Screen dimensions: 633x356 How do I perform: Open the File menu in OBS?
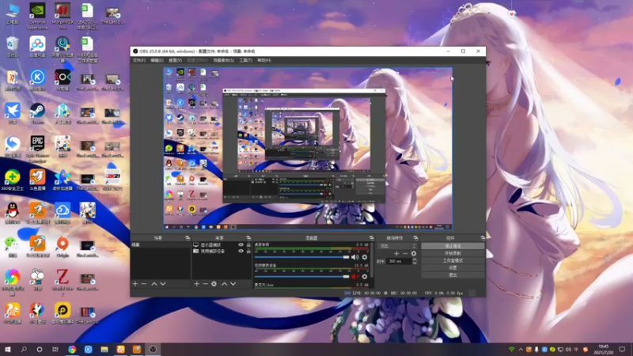[139, 60]
